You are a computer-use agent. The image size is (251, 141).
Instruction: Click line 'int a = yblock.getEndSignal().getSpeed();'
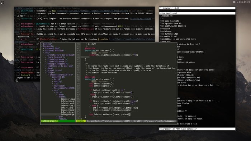115,108
